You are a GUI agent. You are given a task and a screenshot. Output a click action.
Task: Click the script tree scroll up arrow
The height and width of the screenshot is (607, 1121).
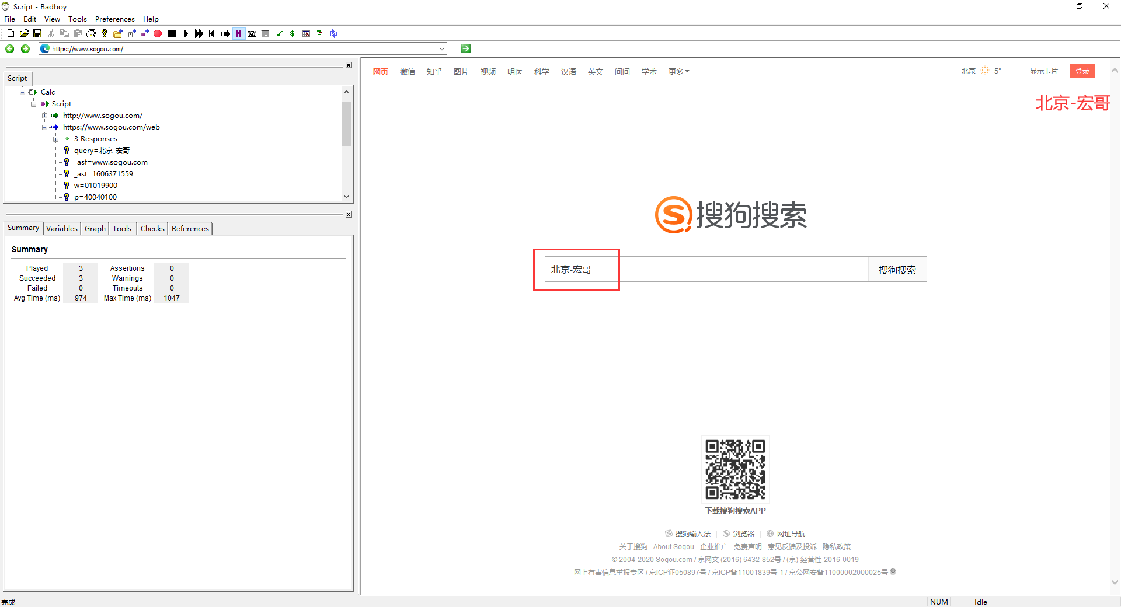click(346, 92)
